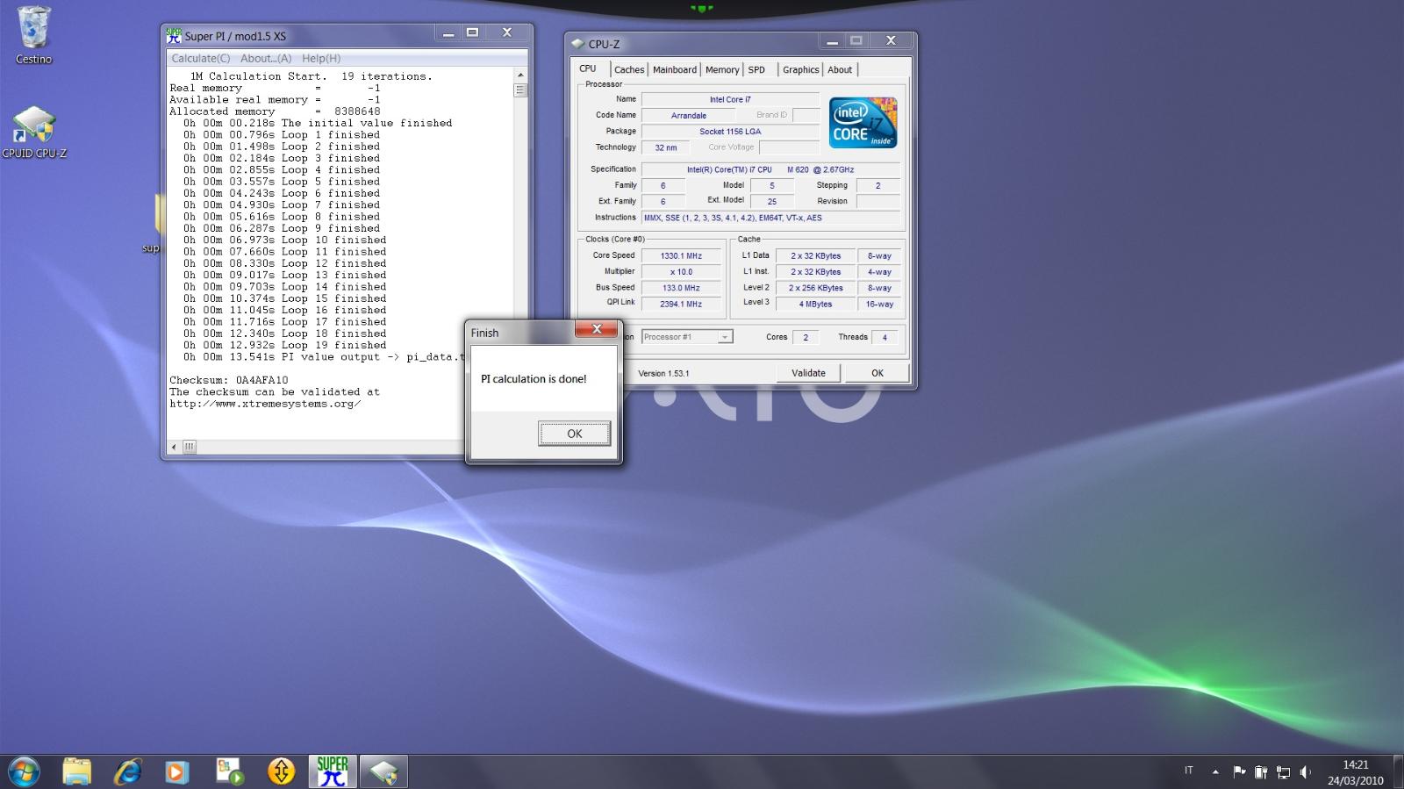Viewport: 1404px width, 789px height.
Task: Switch to the Caches tab
Action: pyautogui.click(x=629, y=69)
